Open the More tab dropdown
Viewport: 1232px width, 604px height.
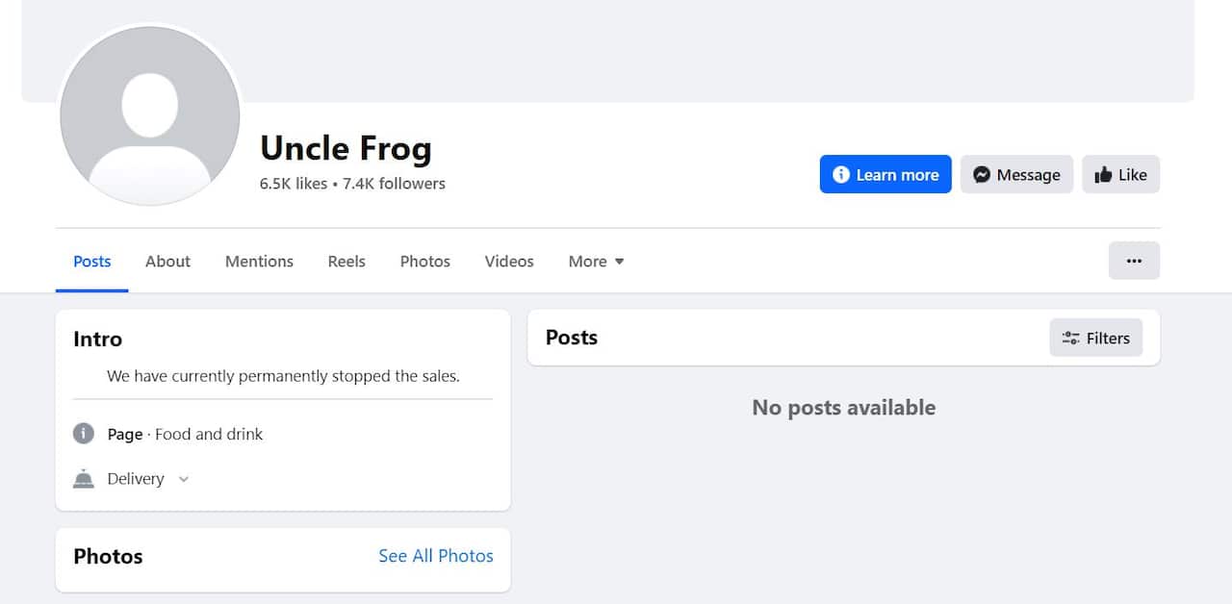click(596, 262)
